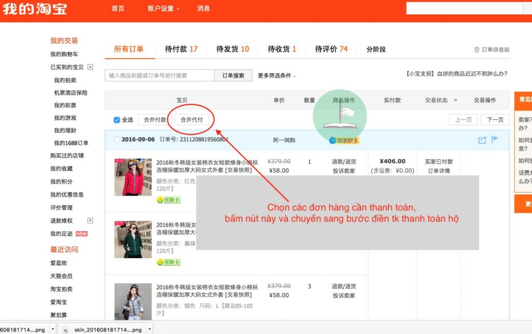Open the 和我联系 seller chat icon

tap(344, 140)
